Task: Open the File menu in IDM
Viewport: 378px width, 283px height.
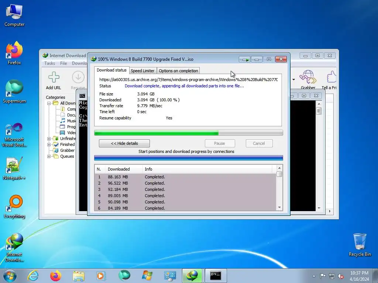Action: coord(63,63)
